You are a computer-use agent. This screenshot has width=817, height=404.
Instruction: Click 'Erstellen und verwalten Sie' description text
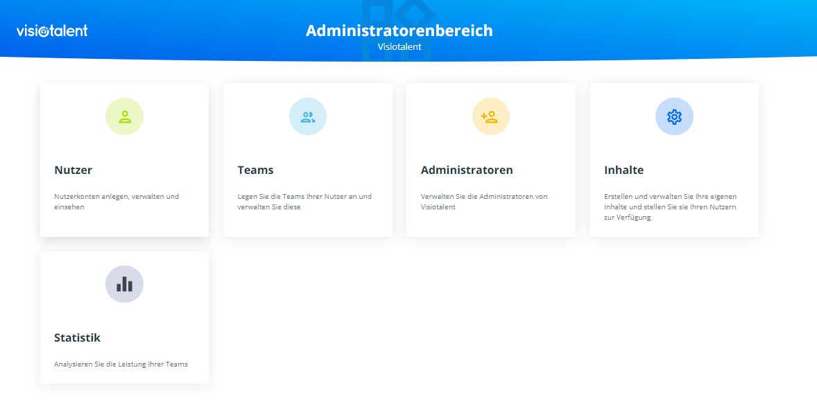(x=670, y=207)
